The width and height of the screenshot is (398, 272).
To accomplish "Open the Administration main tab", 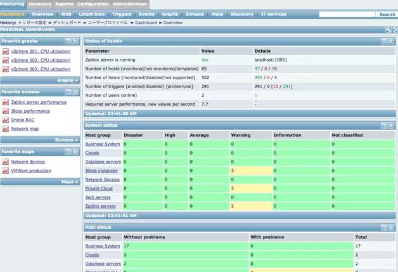I will 130,4.
